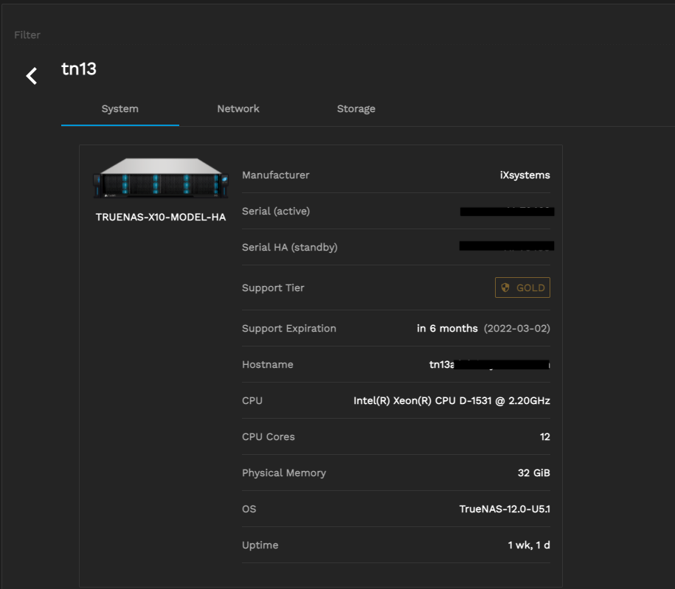Click the redacted Serial (active) value

[x=507, y=212]
